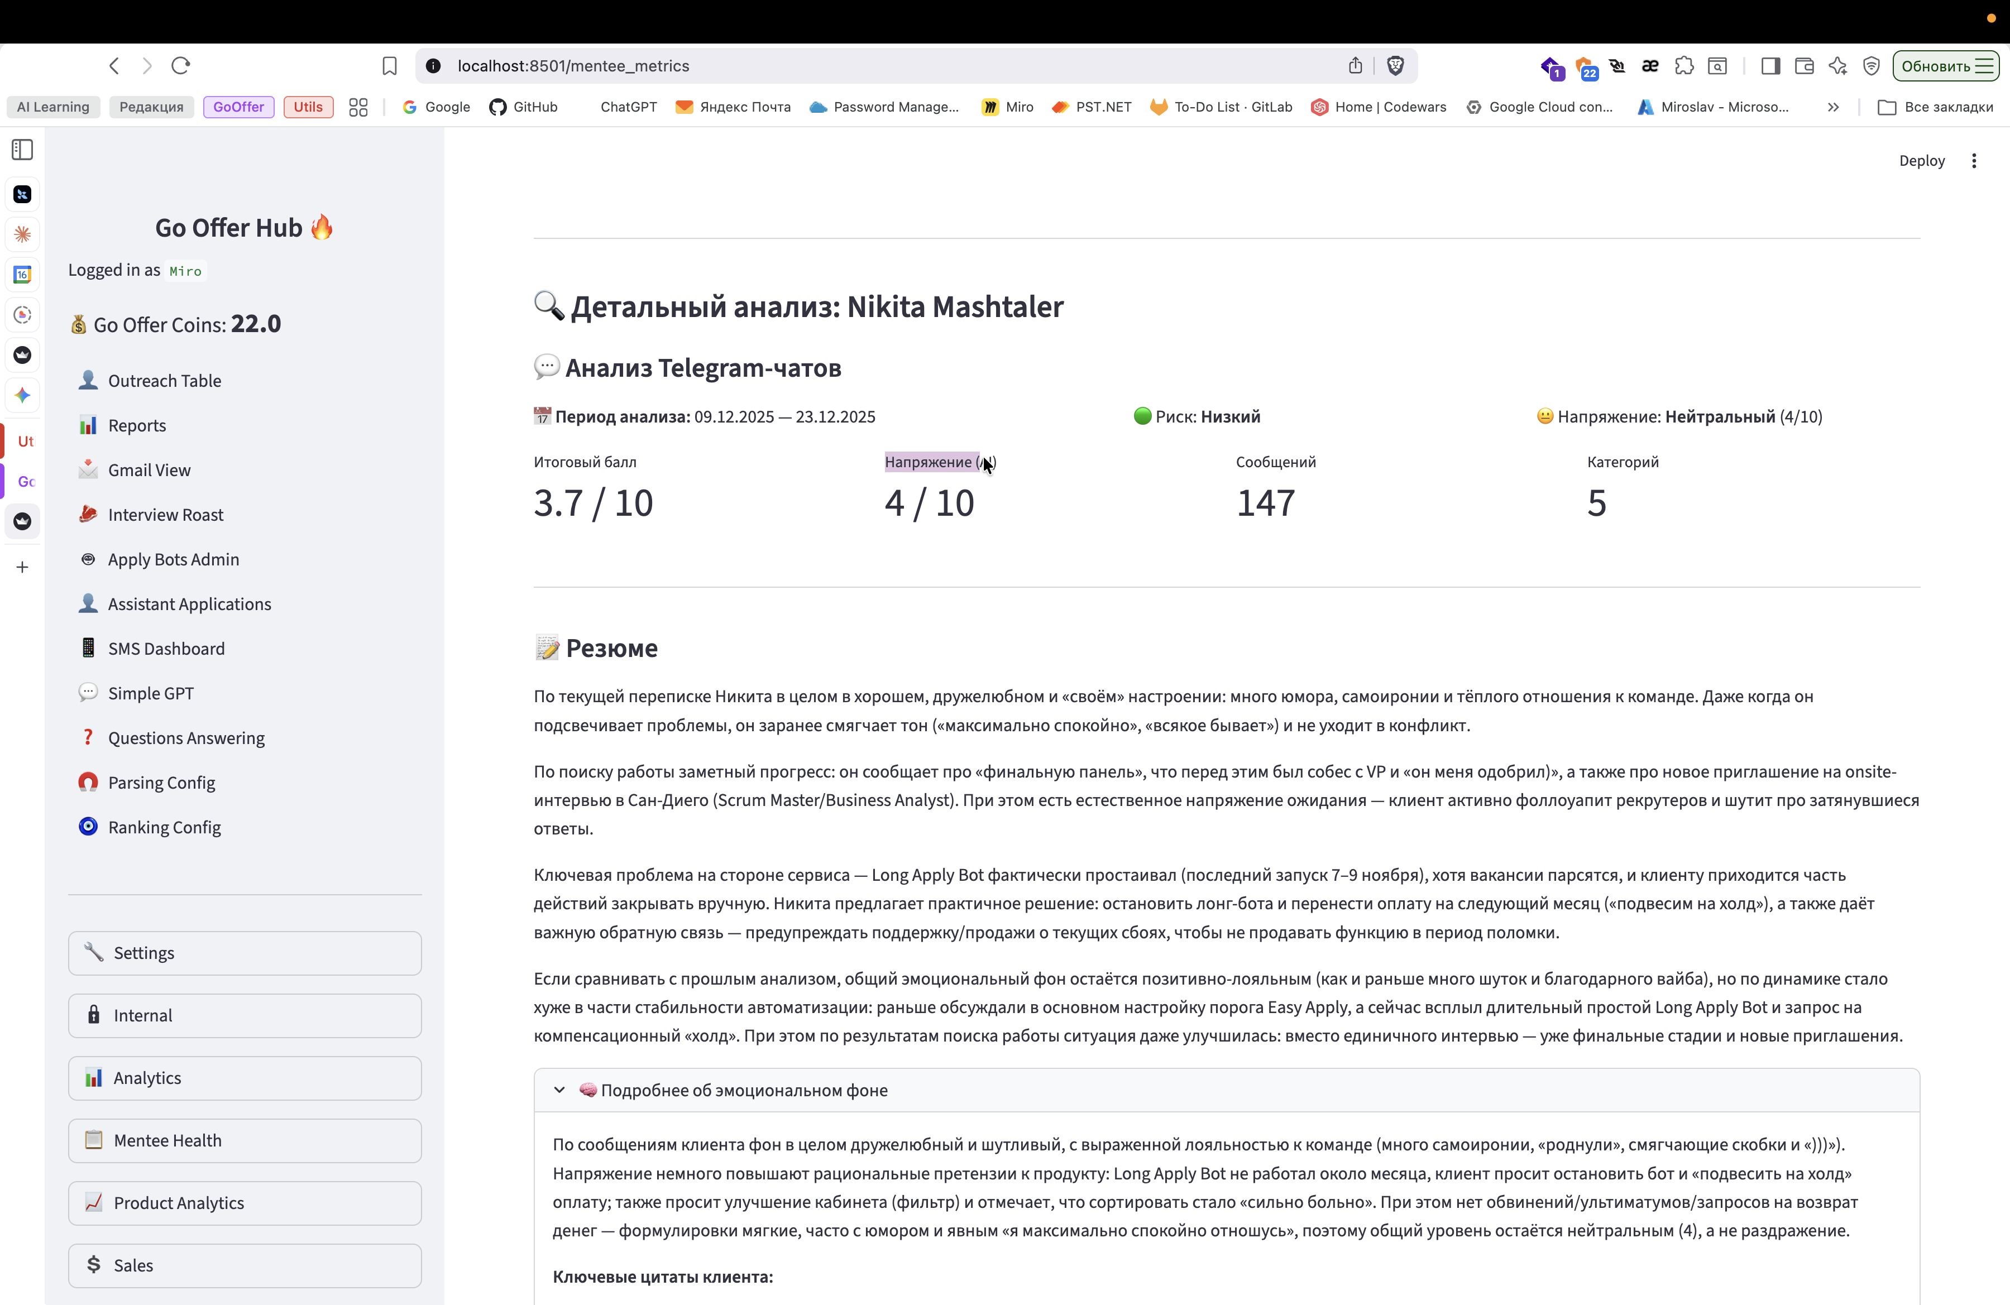2010x1305 pixels.
Task: Expand the hidden bookmarks overflow chevron
Action: pyautogui.click(x=1832, y=107)
